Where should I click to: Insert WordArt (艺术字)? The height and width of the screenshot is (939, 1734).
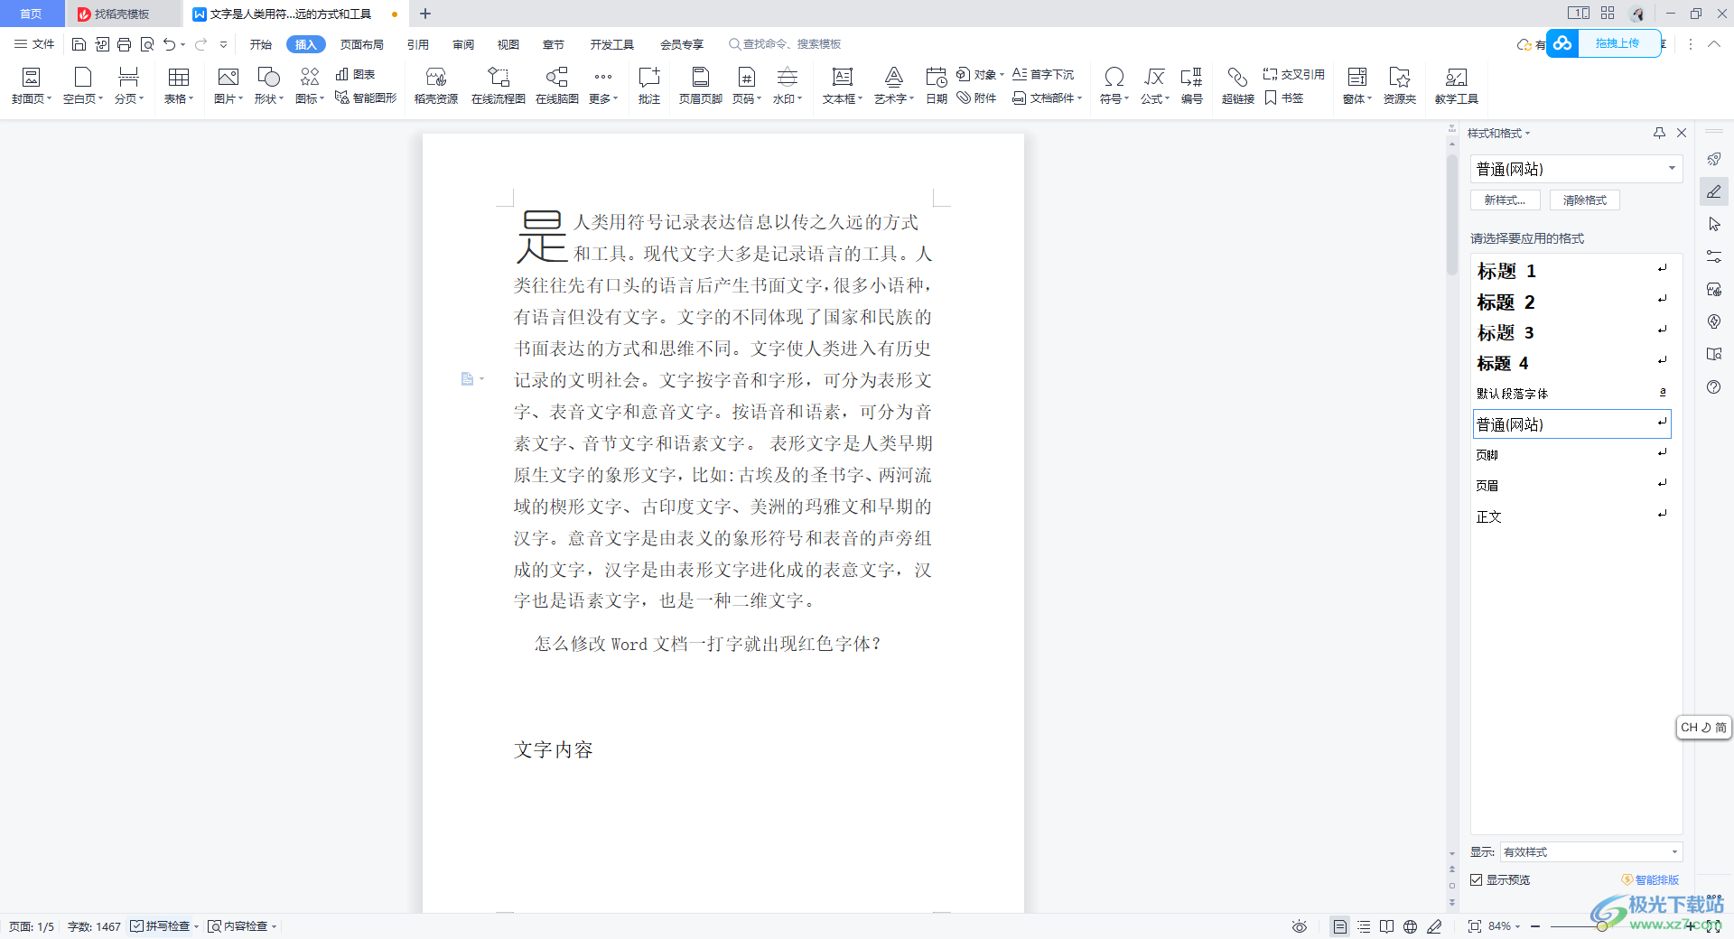point(893,86)
